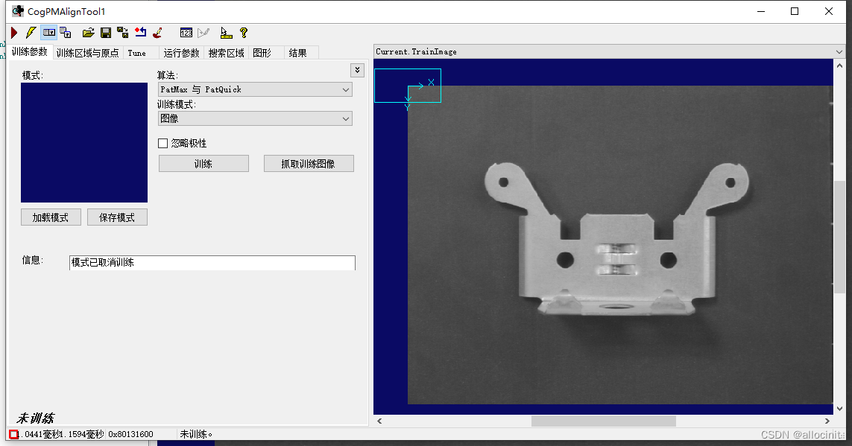The width and height of the screenshot is (852, 446).
Task: Open the 搜索区域 tab
Action: pyautogui.click(x=227, y=53)
